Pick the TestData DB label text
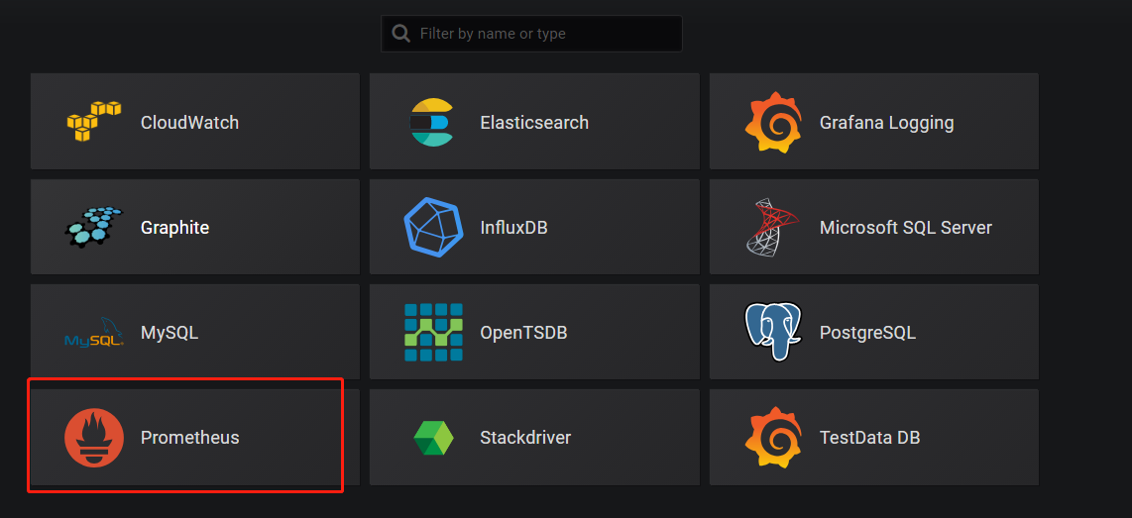 [x=870, y=437]
